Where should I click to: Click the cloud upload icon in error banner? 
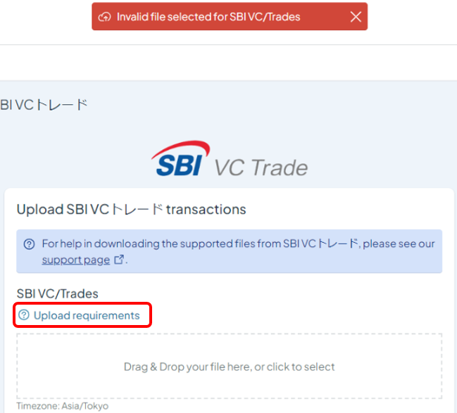click(104, 17)
